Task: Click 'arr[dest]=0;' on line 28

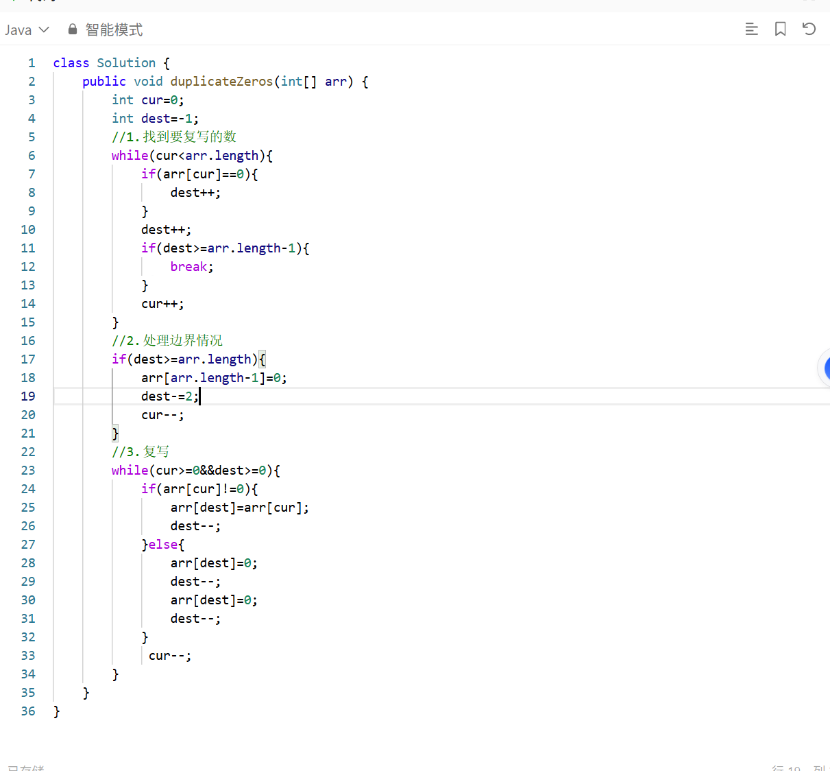Action: point(215,563)
